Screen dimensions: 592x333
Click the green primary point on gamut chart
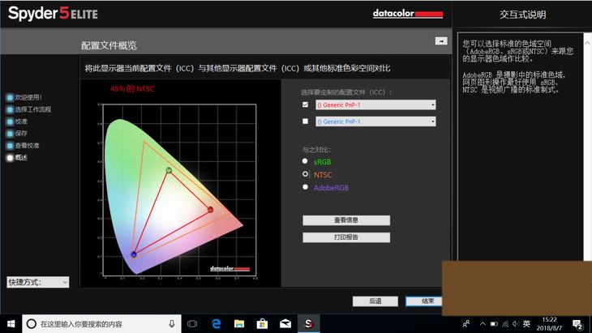click(169, 170)
